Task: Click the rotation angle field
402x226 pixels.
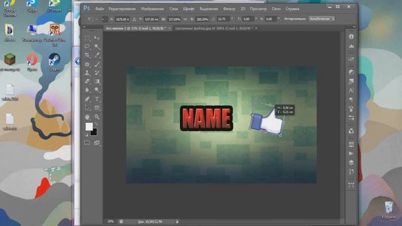Action: 223,19
